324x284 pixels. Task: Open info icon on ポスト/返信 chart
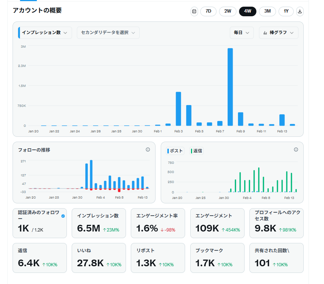point(296,149)
